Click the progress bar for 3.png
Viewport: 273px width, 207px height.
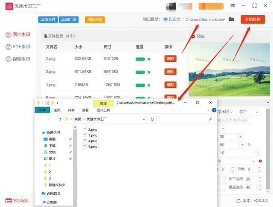click(140, 72)
